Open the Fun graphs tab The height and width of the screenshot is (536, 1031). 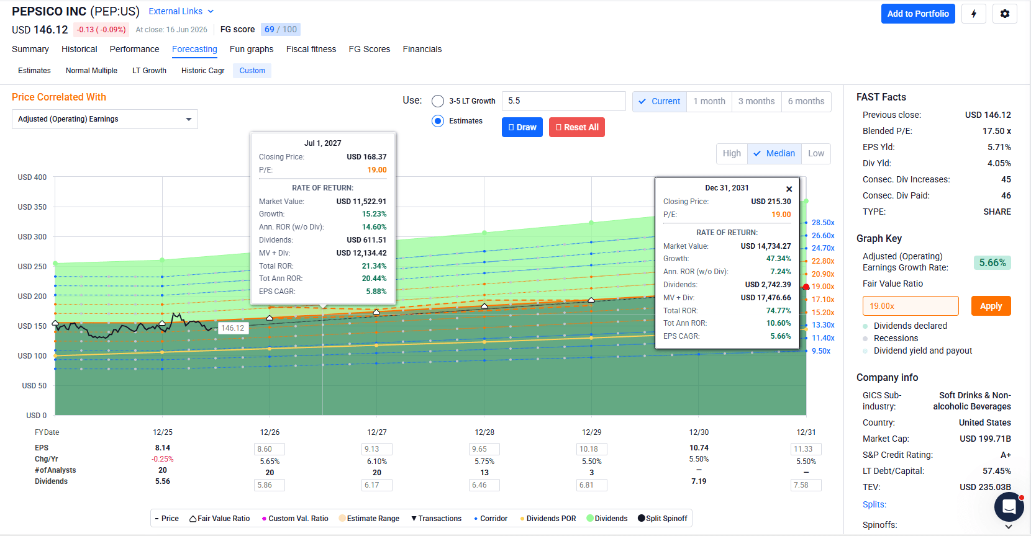click(252, 49)
